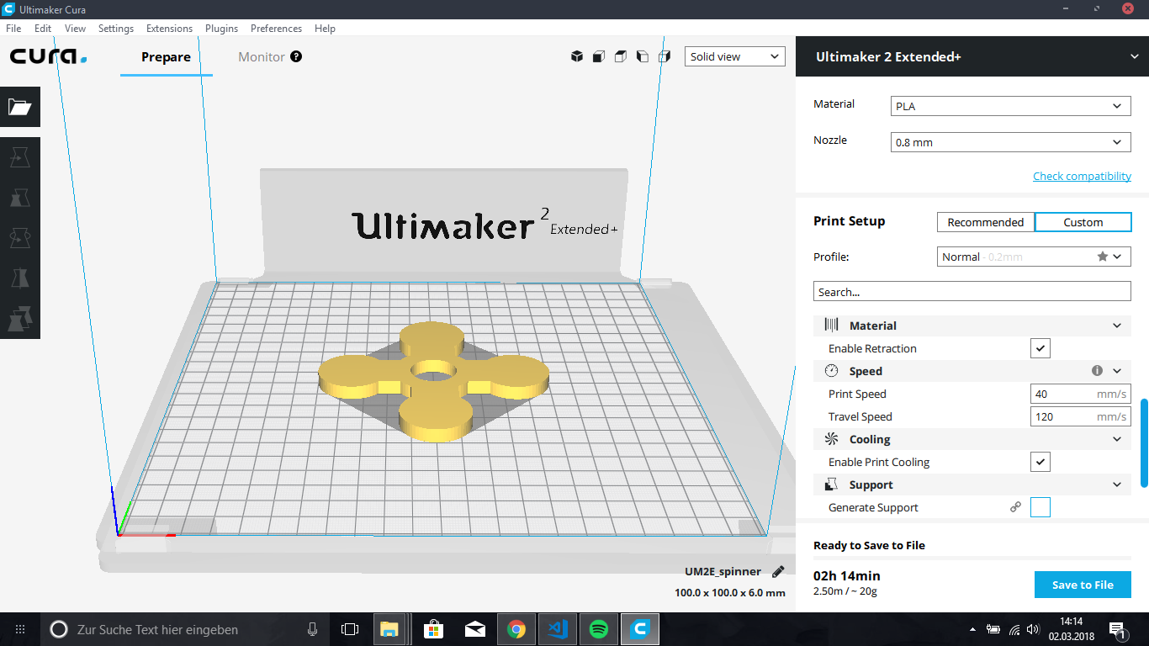Uncheck the Enable Print Cooling checkbox

(x=1040, y=462)
